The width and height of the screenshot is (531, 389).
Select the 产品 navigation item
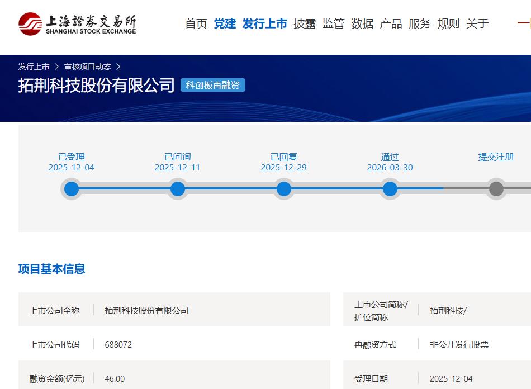391,23
